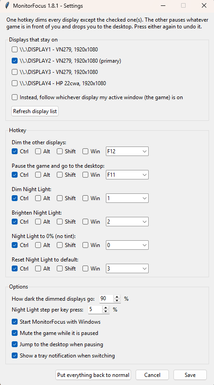The height and width of the screenshot is (385, 214).
Task: Click the dimmed displays darkness percent field
Action: coord(106,298)
